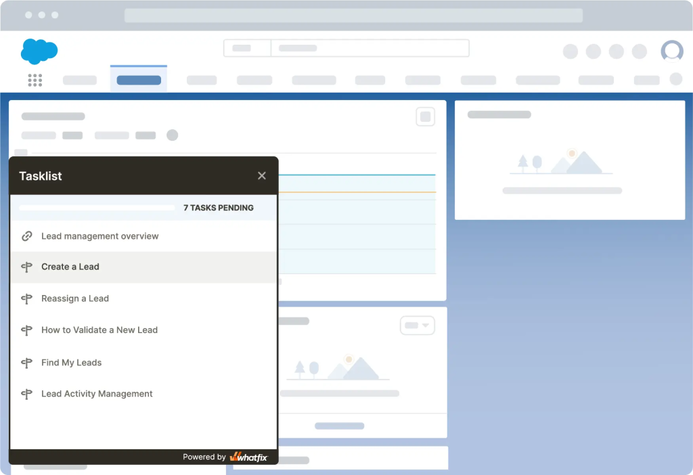Screen dimensions: 693x475
Task: Open the App Launcher grid icon
Action: 35,81
